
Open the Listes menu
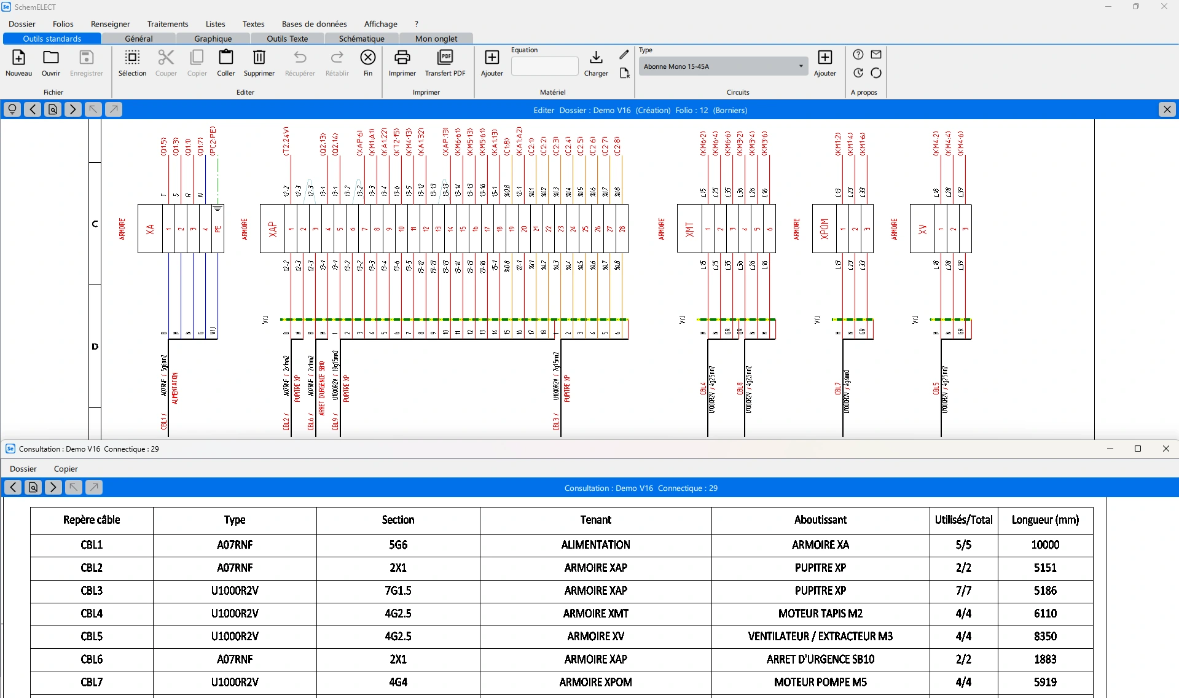click(x=215, y=24)
